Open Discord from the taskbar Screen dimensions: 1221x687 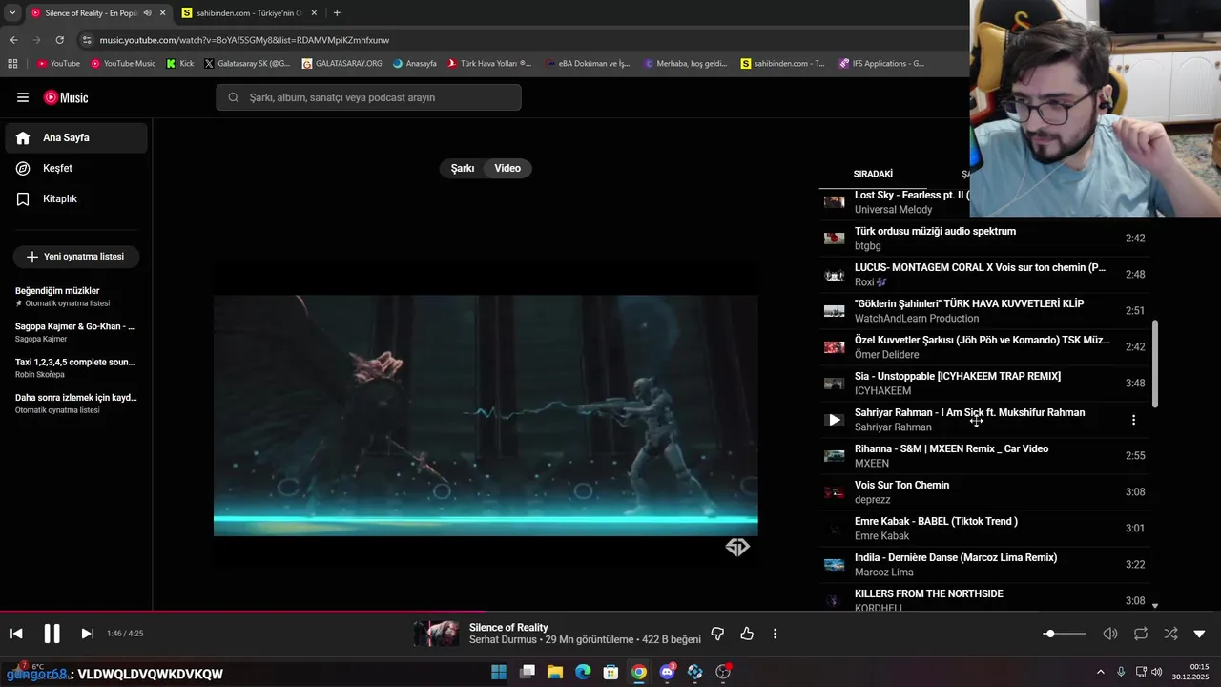pyautogui.click(x=667, y=673)
